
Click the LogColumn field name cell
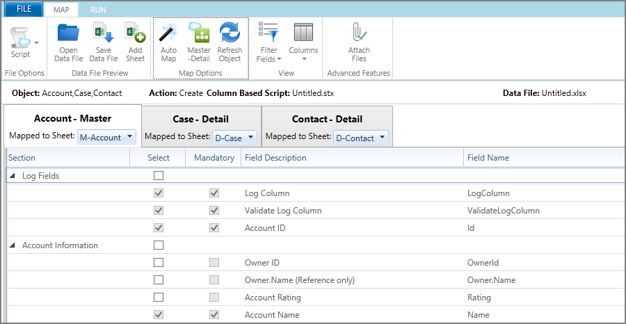point(488,193)
